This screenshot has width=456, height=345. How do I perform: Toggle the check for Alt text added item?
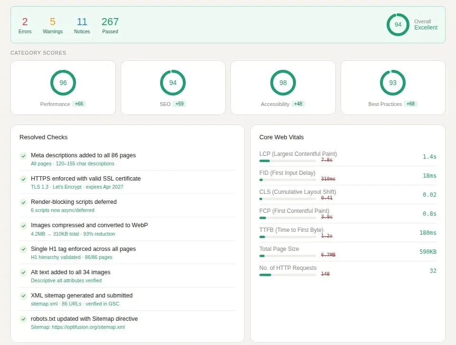click(23, 272)
